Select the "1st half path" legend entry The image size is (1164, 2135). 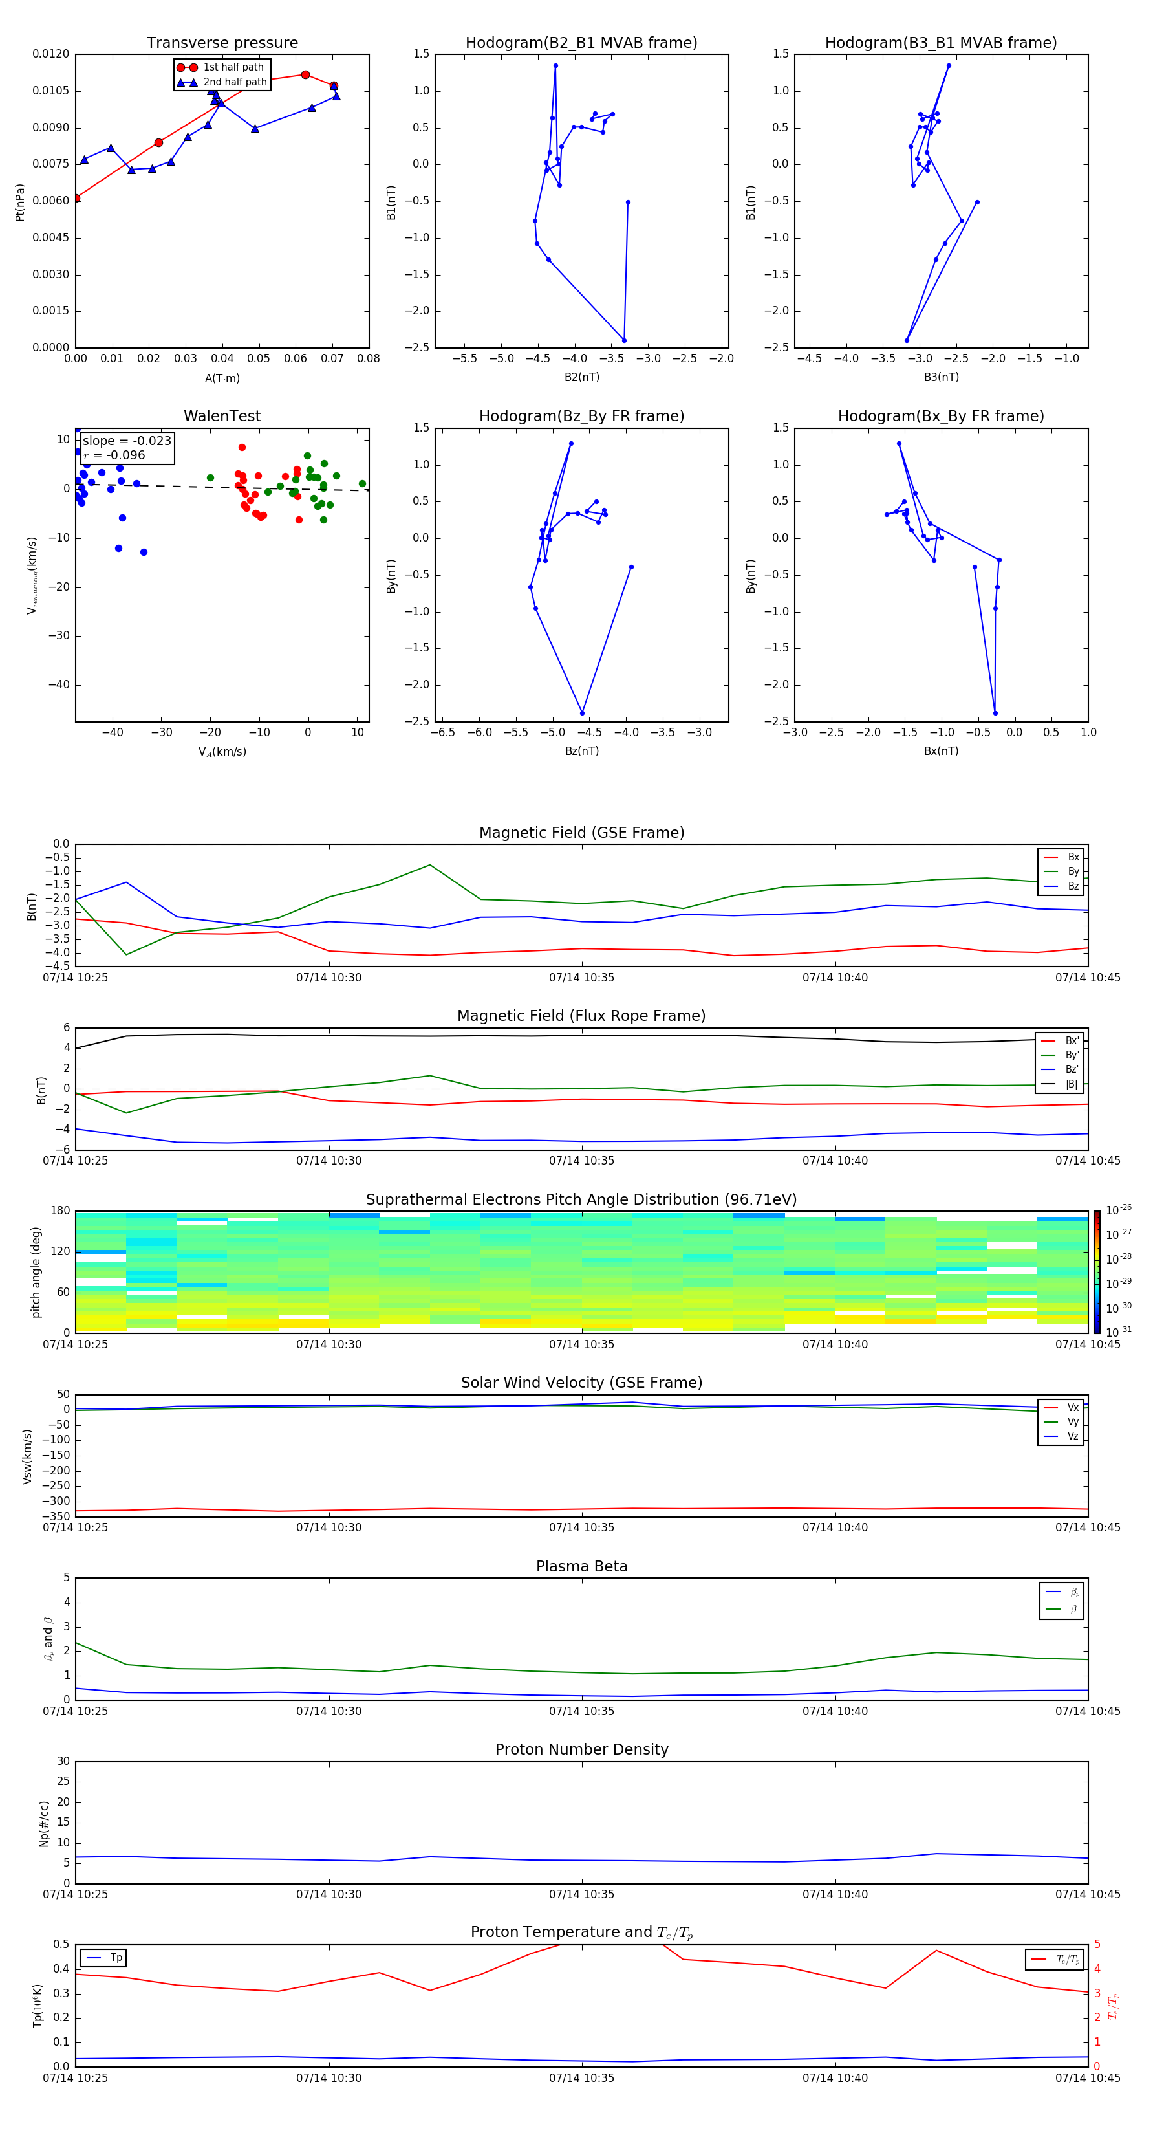click(x=221, y=67)
